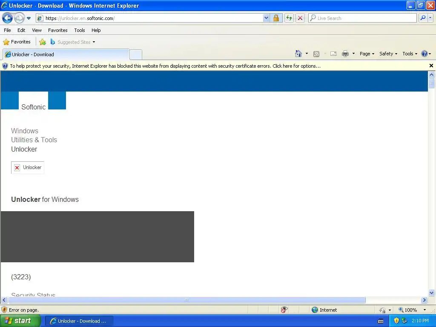The image size is (436, 327).
Task: Close the information bar
Action: 431,66
